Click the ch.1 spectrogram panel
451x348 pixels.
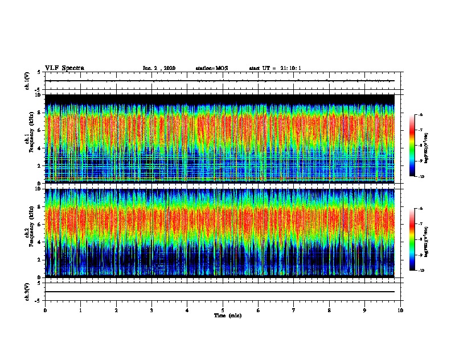pos(220,139)
